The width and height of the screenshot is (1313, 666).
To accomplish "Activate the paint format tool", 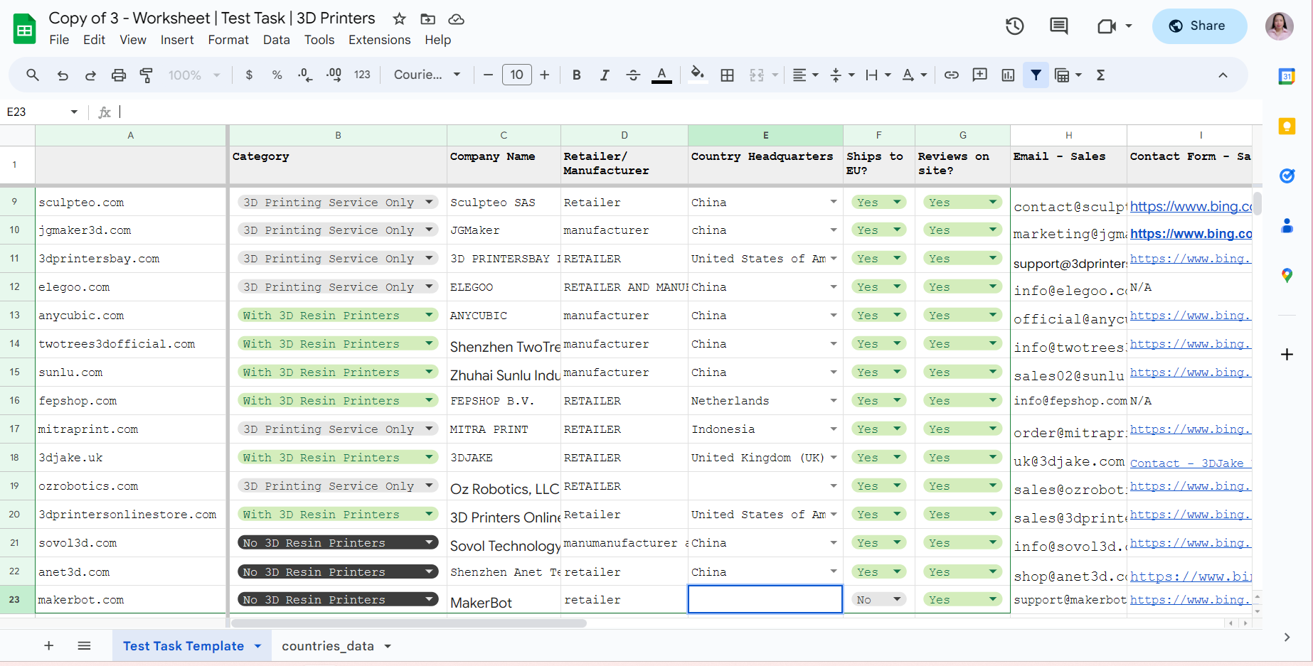I will pyautogui.click(x=147, y=75).
